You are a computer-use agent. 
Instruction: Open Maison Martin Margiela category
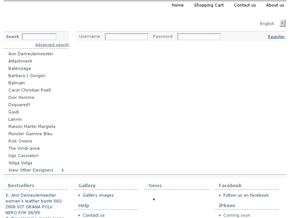[x=32, y=126]
